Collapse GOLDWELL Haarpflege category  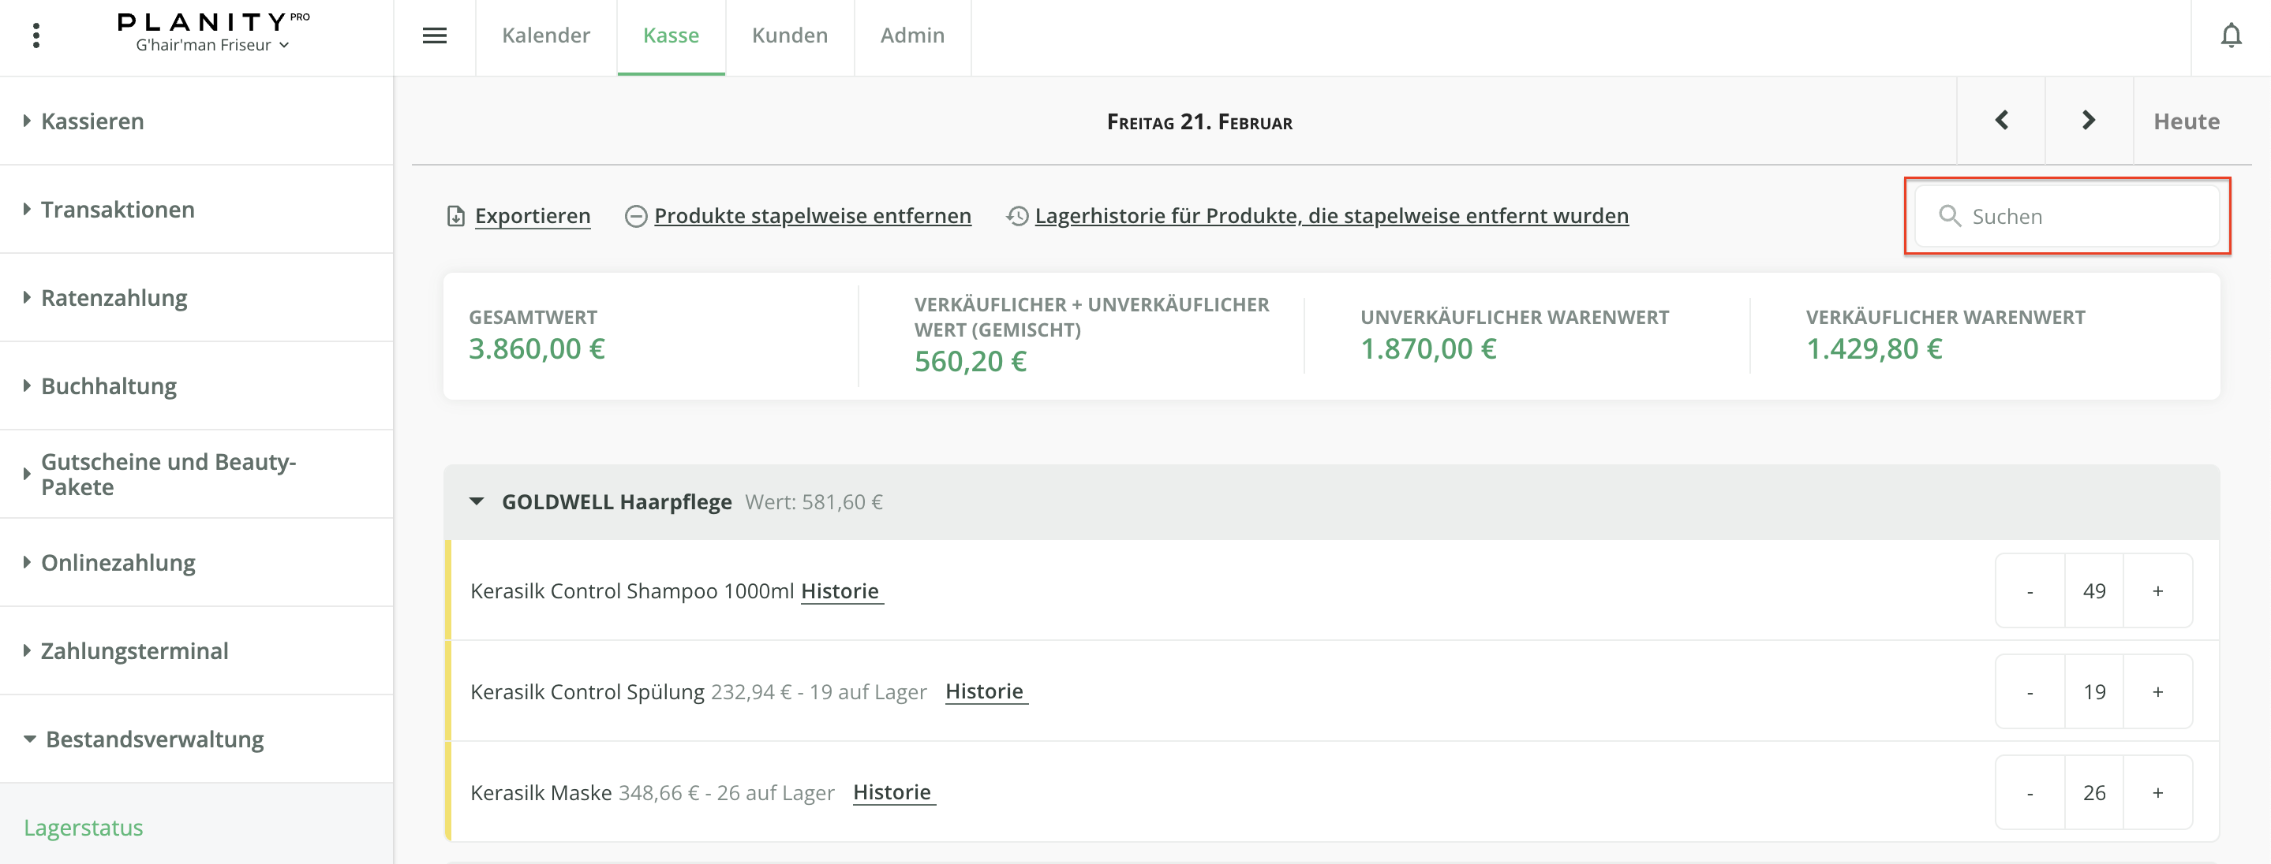(477, 501)
